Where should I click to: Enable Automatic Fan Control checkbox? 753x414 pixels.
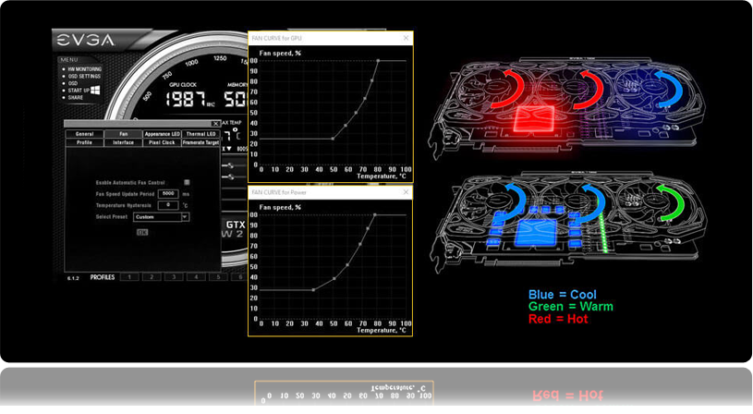tap(187, 182)
